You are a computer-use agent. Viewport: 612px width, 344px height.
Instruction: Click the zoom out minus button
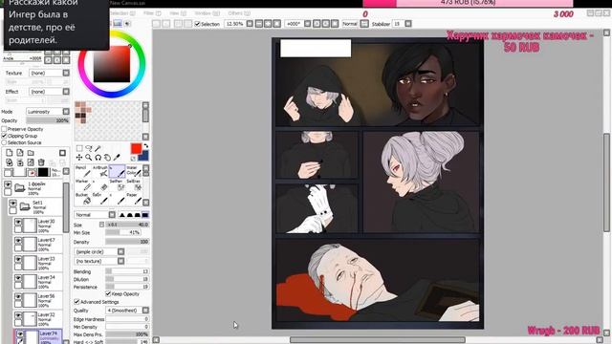pyautogui.click(x=259, y=24)
